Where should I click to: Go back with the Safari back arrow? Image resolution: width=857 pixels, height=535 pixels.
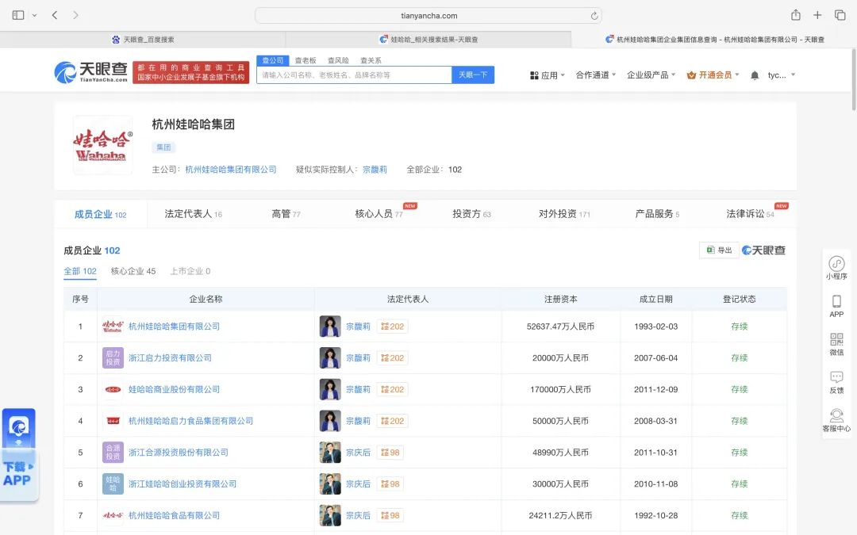(55, 15)
